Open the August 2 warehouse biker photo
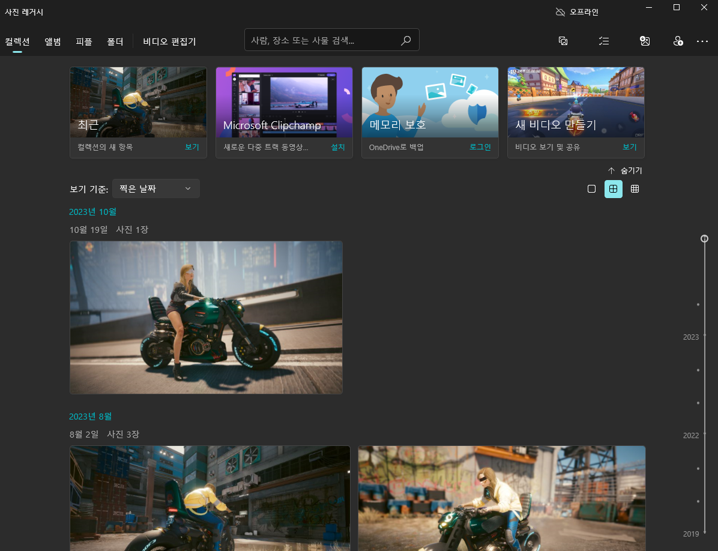The width and height of the screenshot is (718, 551). point(210,498)
